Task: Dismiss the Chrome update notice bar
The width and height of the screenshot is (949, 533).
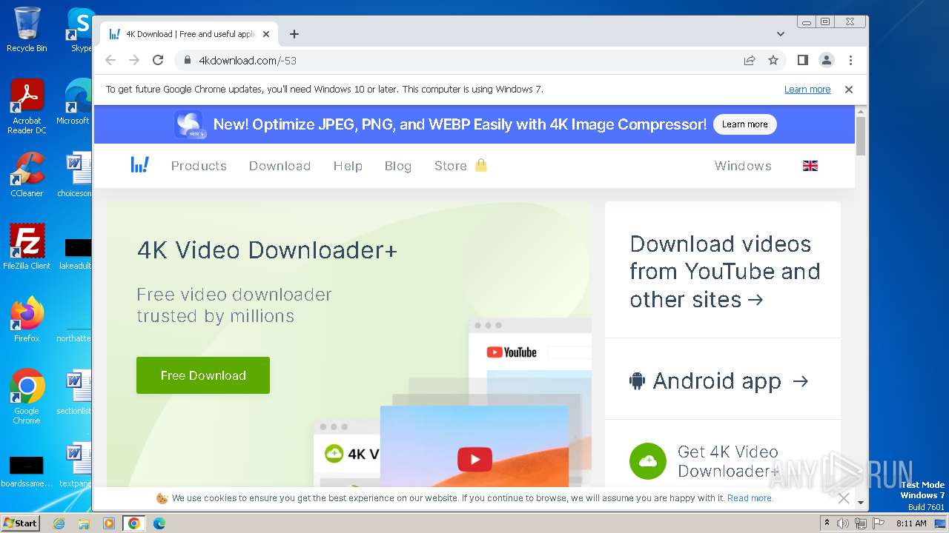Action: coord(849,90)
